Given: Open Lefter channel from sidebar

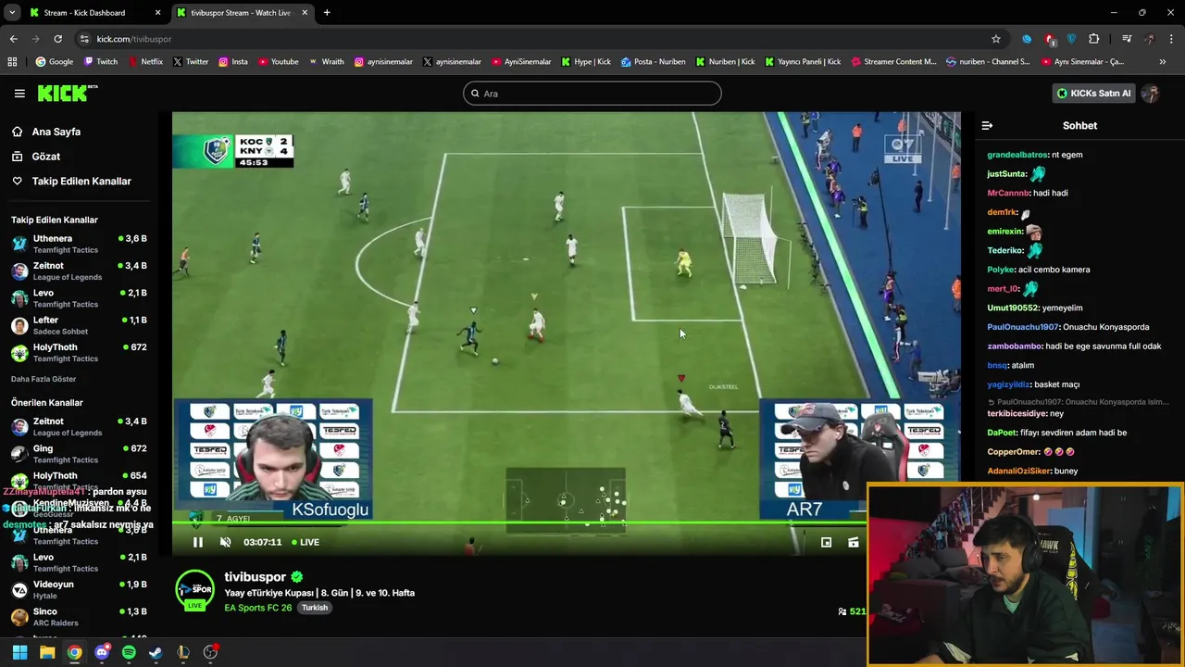Looking at the screenshot, I should (x=80, y=325).
